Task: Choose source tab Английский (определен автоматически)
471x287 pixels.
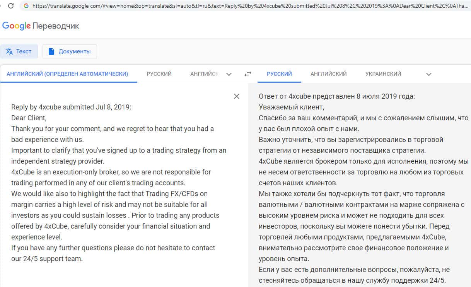Action: tap(67, 74)
